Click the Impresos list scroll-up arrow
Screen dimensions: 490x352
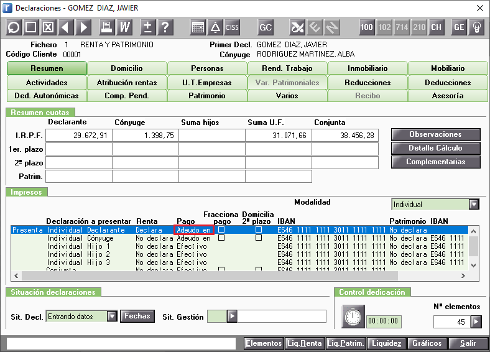click(x=473, y=231)
